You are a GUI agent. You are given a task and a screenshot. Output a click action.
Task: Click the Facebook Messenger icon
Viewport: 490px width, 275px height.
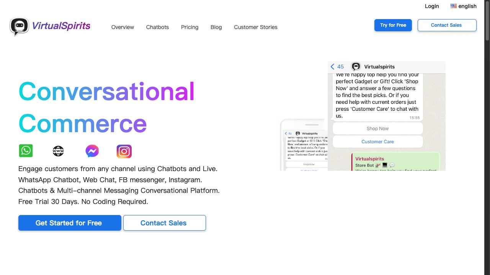tap(92, 151)
